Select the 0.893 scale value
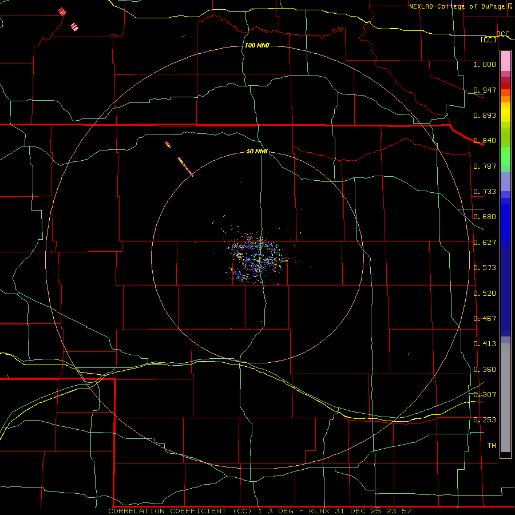This screenshot has width=515, height=515. click(x=485, y=115)
